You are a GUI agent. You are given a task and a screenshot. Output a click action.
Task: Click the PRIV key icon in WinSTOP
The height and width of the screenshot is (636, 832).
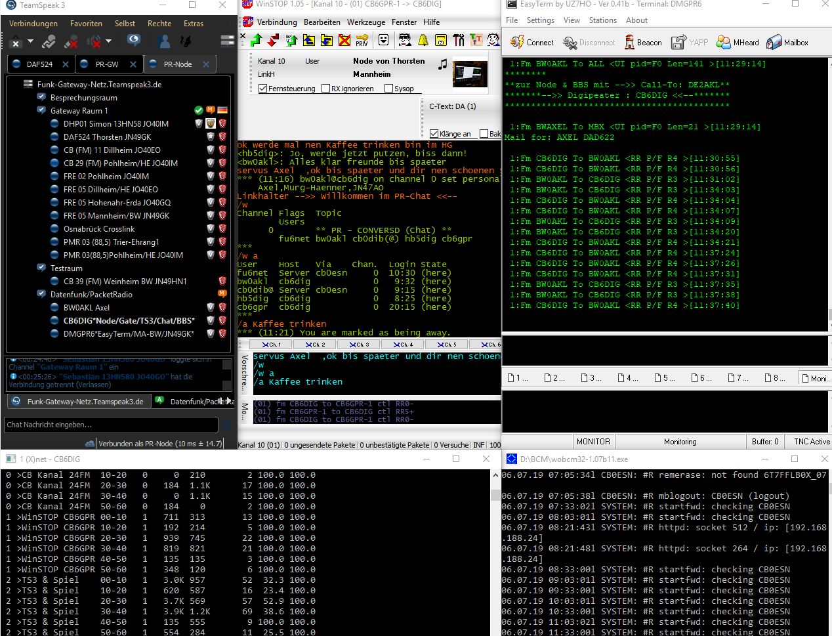(x=362, y=41)
